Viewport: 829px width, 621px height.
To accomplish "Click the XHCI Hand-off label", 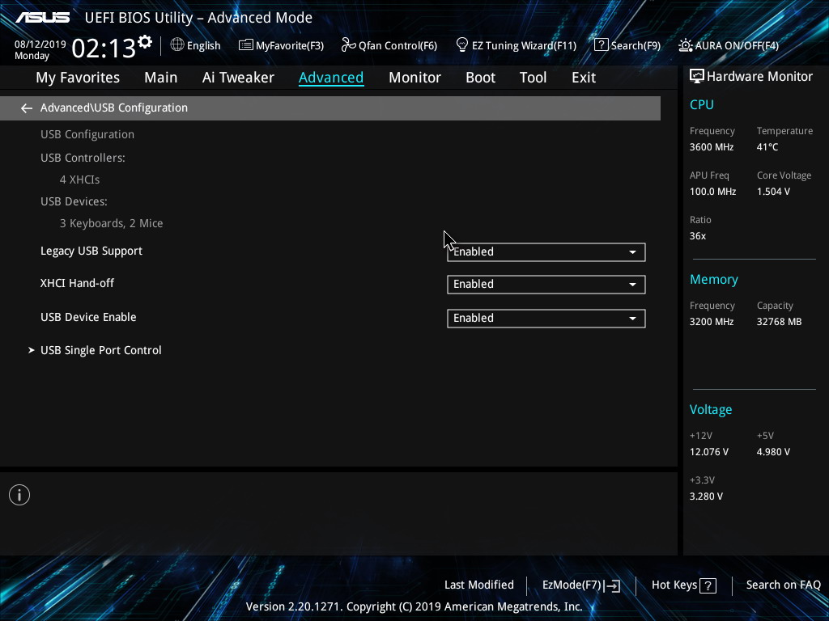I will [x=77, y=283].
